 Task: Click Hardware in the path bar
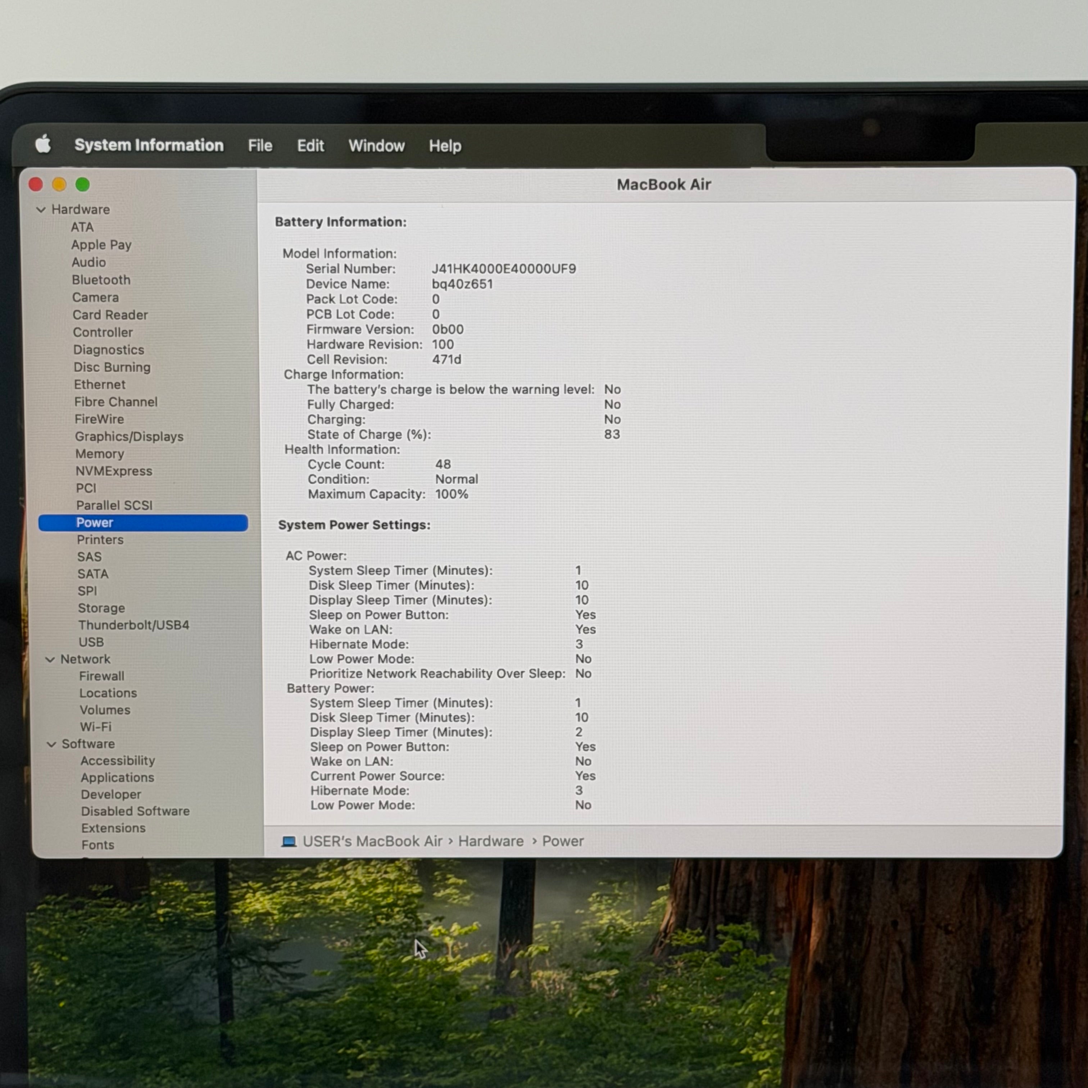click(491, 841)
